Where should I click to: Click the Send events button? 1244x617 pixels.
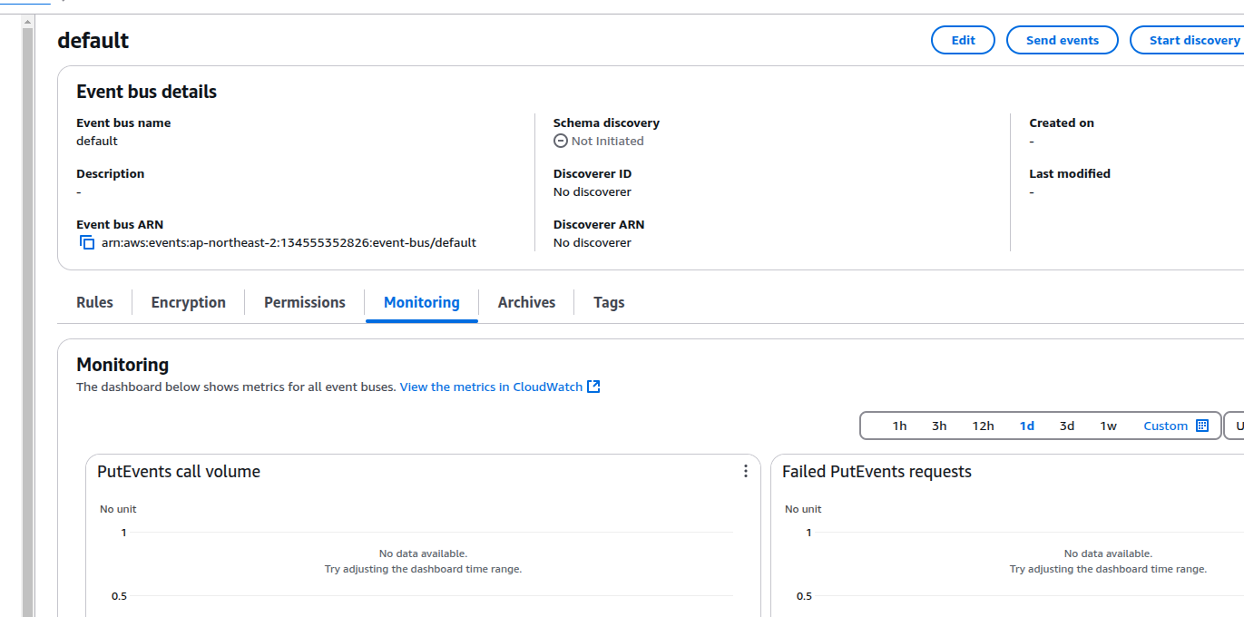[1062, 40]
